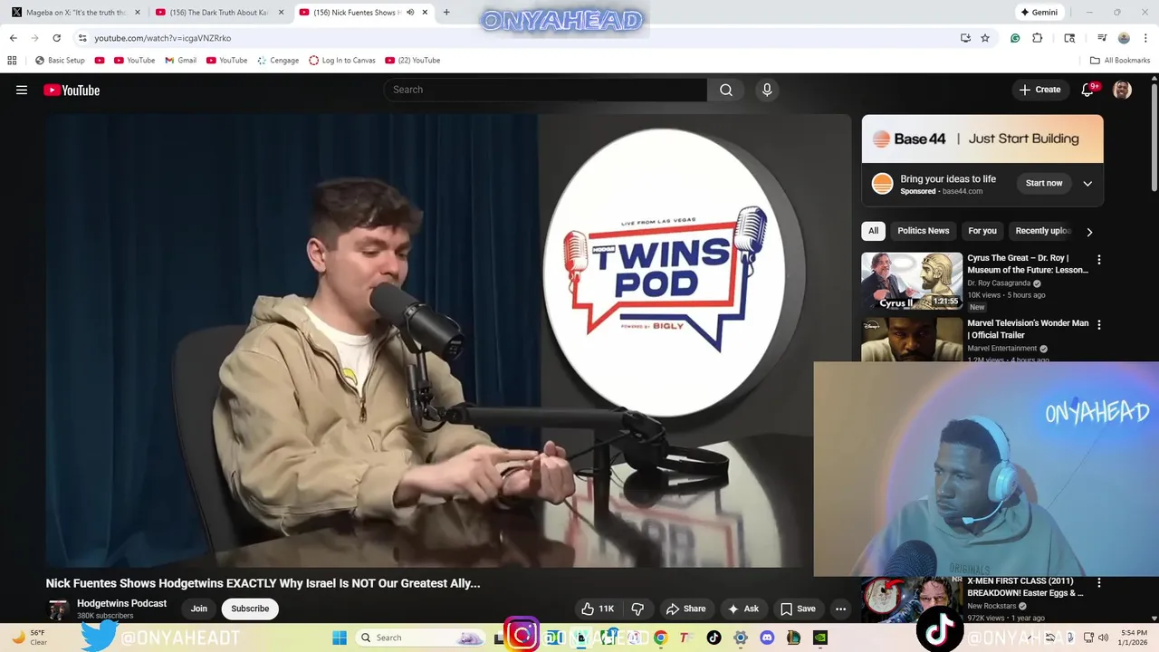Save the video to playlist
This screenshot has height=652, width=1159.
pyautogui.click(x=798, y=609)
